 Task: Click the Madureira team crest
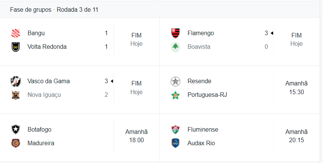15,143
